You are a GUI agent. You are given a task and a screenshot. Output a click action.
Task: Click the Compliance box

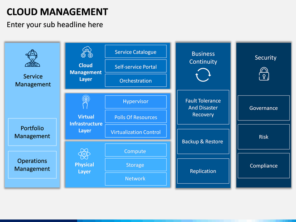(264, 166)
